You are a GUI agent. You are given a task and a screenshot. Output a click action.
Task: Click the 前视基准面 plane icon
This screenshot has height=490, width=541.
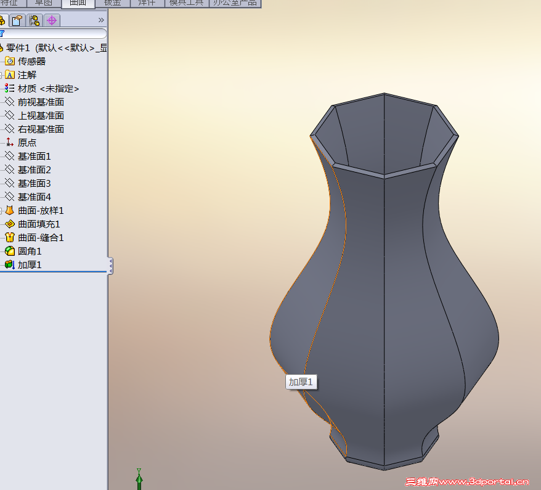[x=10, y=102]
